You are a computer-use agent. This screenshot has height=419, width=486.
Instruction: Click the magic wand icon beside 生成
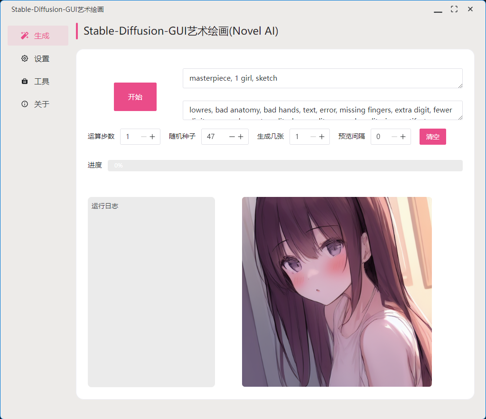coord(25,36)
